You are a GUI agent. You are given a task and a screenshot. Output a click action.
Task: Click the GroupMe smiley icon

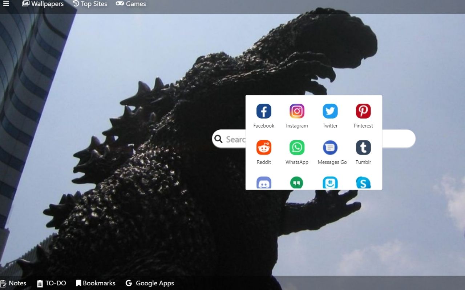[330, 183]
